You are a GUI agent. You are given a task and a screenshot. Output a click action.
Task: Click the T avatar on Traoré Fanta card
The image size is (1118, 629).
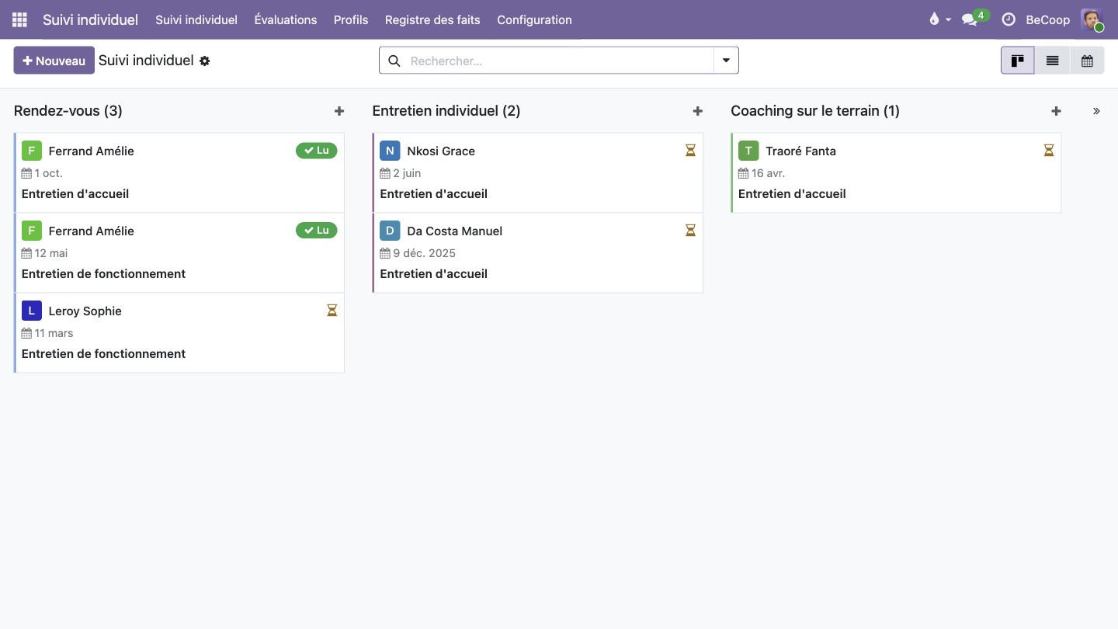pos(748,151)
